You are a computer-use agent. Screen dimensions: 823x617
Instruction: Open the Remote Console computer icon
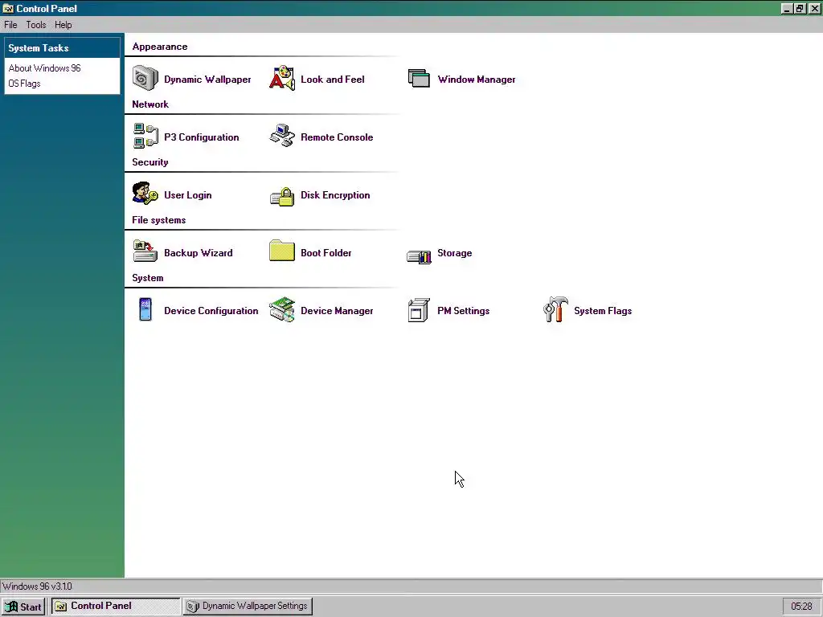tap(282, 136)
